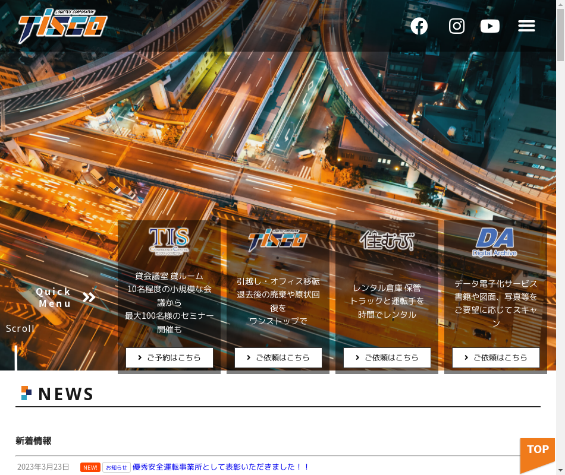Click the 住むぶ rental storage logo

tap(387, 240)
